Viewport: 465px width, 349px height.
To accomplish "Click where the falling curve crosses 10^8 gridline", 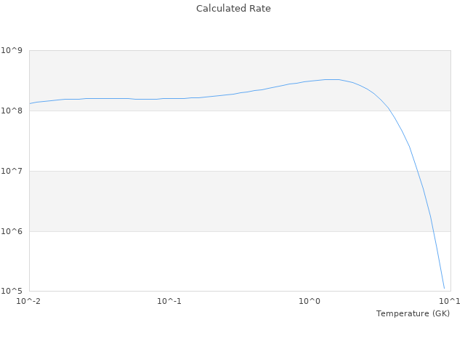I will pos(389,111).
